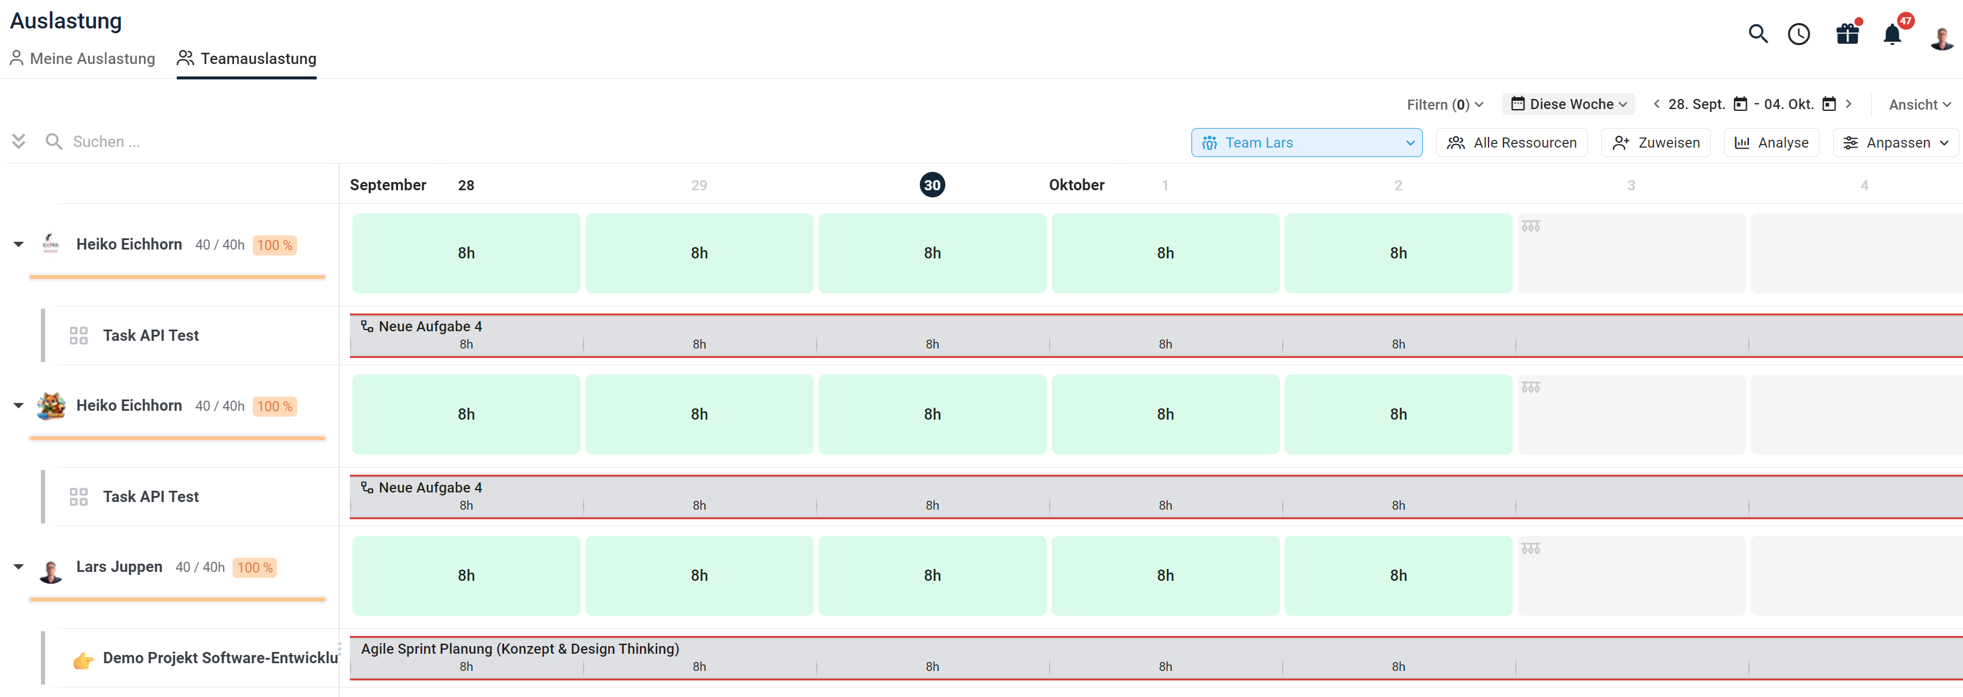Click grid icon of first Task API Test
The height and width of the screenshot is (697, 1963).
pyautogui.click(x=78, y=336)
